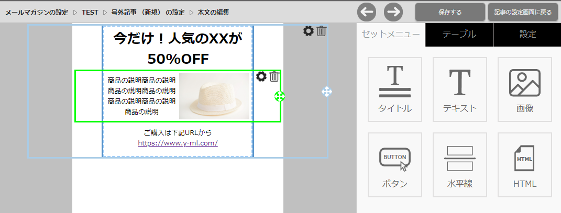The height and width of the screenshot is (213, 561).
Task: Select the テキスト text element
Action: tap(459, 89)
